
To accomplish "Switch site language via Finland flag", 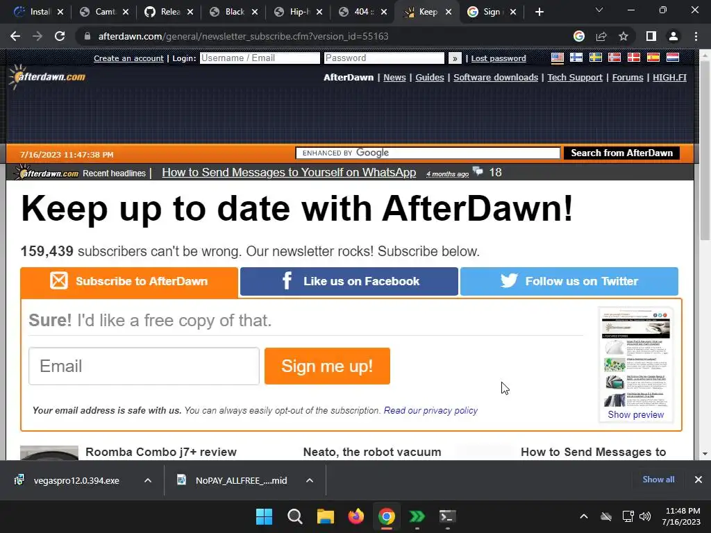I will click(x=576, y=58).
